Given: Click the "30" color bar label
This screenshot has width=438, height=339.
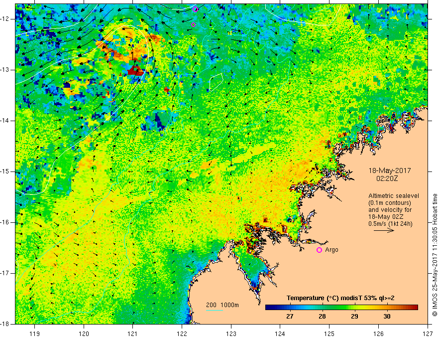Looking at the screenshot, I should click(x=387, y=317).
